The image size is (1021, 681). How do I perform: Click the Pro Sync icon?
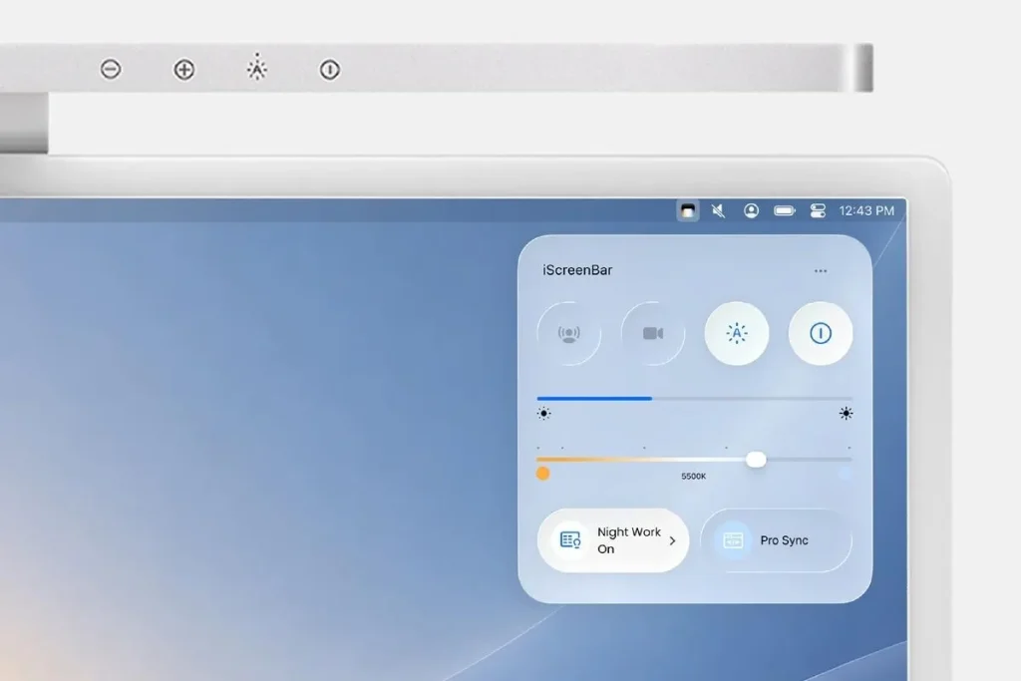(x=733, y=540)
